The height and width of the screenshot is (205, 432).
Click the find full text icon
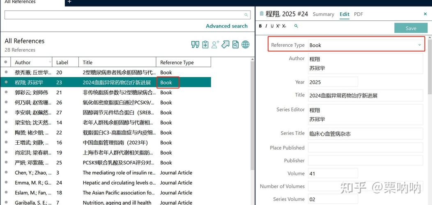(x=235, y=44)
